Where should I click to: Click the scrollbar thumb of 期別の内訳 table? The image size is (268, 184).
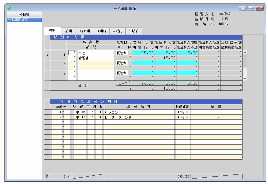[245, 61]
